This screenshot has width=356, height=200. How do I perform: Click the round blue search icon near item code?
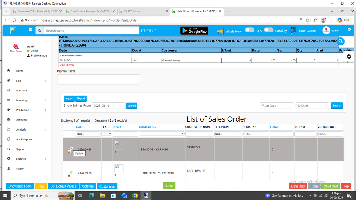[341, 41]
